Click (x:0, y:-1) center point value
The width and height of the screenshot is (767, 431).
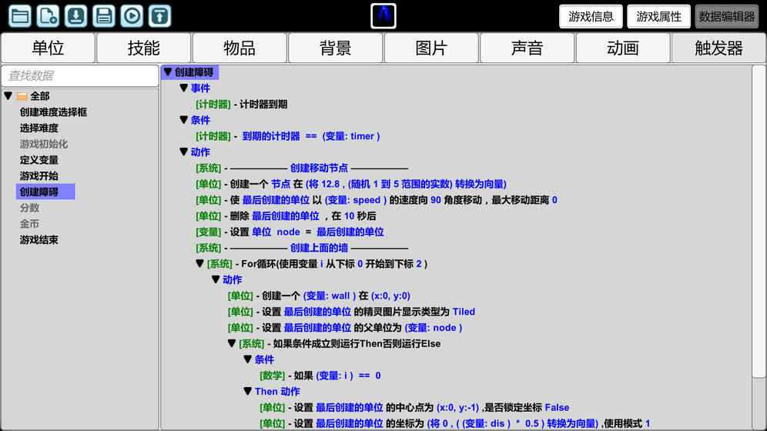[x=457, y=408]
